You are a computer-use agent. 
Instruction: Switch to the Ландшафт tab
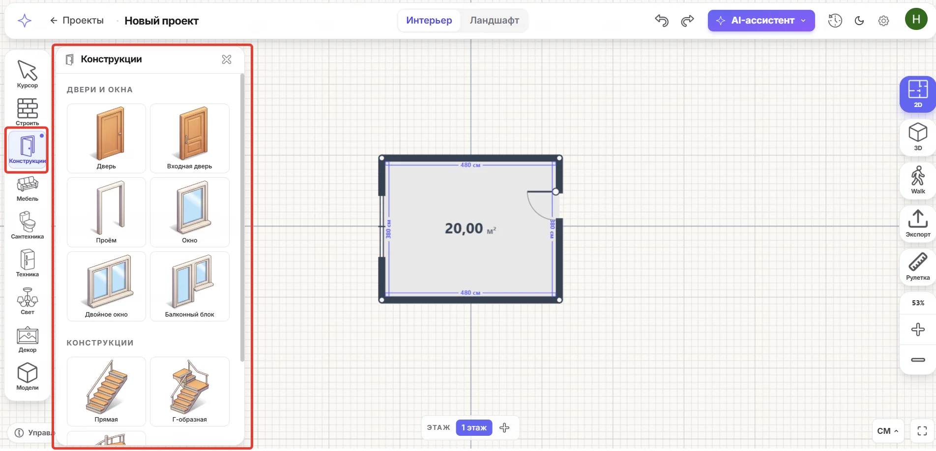pos(494,21)
